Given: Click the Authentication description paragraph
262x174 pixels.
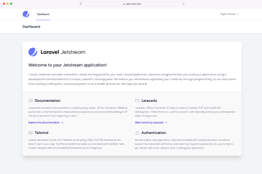Looking at the screenshot, I should click(184, 144).
